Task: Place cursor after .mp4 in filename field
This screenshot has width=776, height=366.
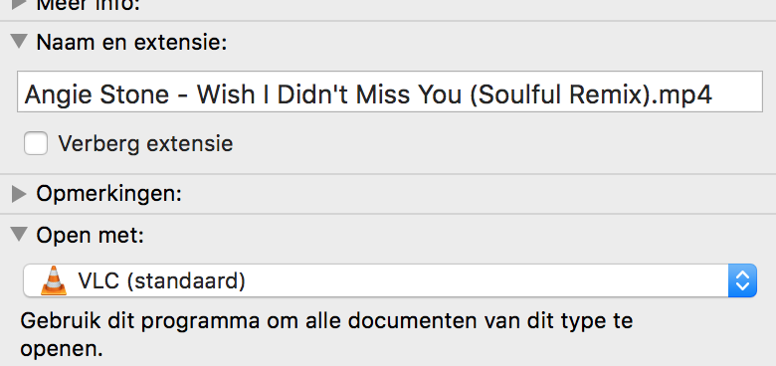Action: (x=713, y=94)
